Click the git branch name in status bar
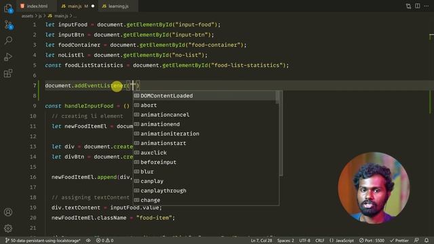 43,241
